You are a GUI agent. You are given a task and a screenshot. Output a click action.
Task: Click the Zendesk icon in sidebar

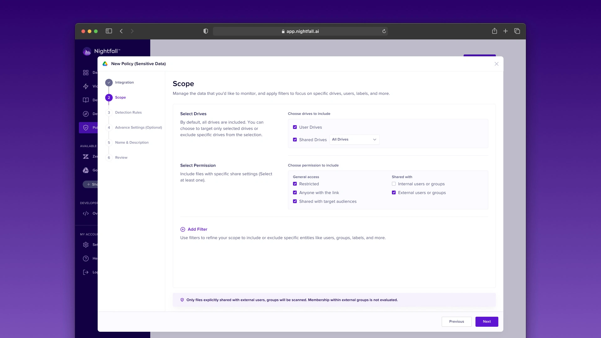[x=86, y=156]
